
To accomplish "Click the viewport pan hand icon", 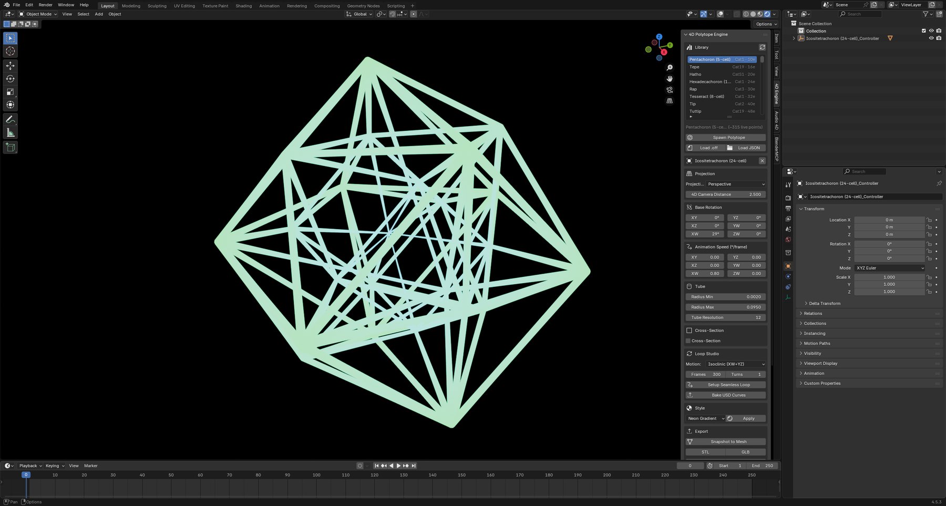I will (x=670, y=79).
